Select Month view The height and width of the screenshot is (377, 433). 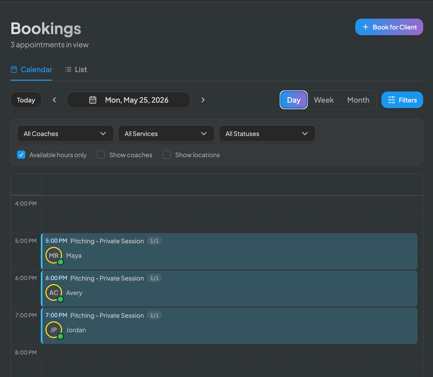pyautogui.click(x=358, y=100)
